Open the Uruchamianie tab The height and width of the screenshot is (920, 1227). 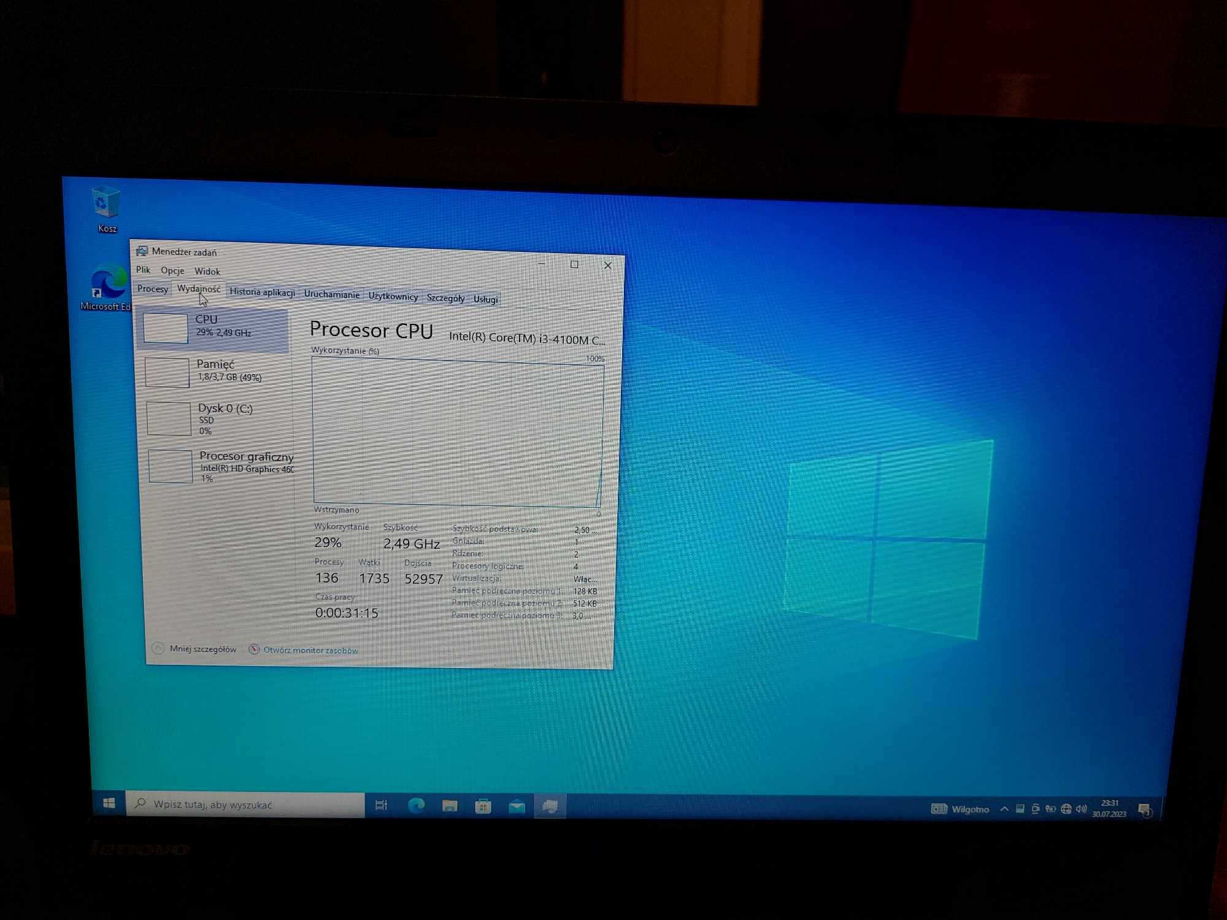pyautogui.click(x=332, y=294)
